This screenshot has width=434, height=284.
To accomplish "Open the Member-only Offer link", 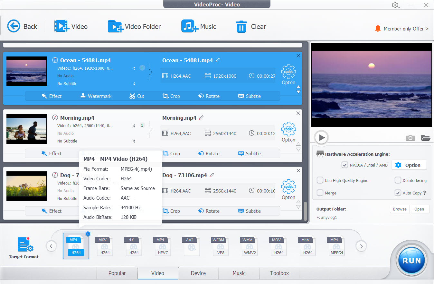I will [x=406, y=29].
